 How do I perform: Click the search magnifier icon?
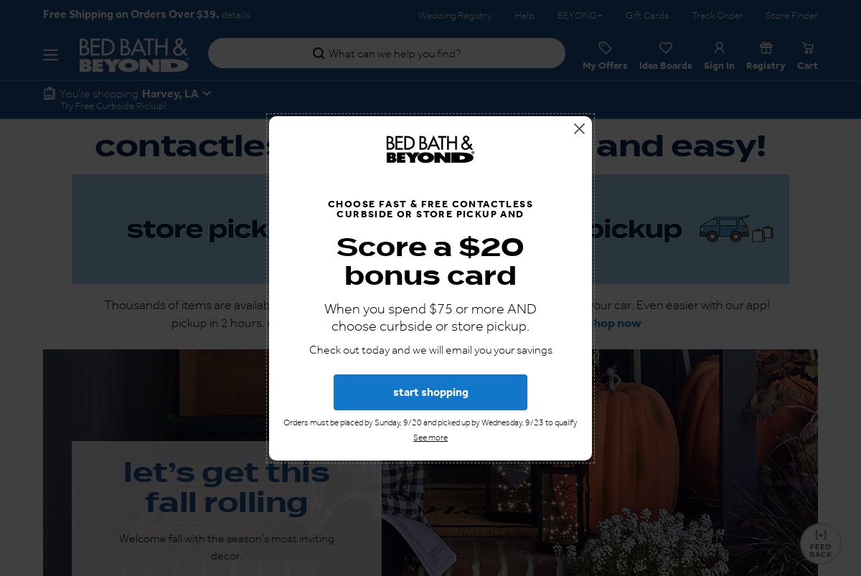(x=319, y=54)
